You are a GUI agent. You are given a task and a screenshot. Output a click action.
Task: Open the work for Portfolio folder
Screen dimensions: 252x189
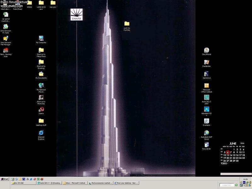(127, 26)
